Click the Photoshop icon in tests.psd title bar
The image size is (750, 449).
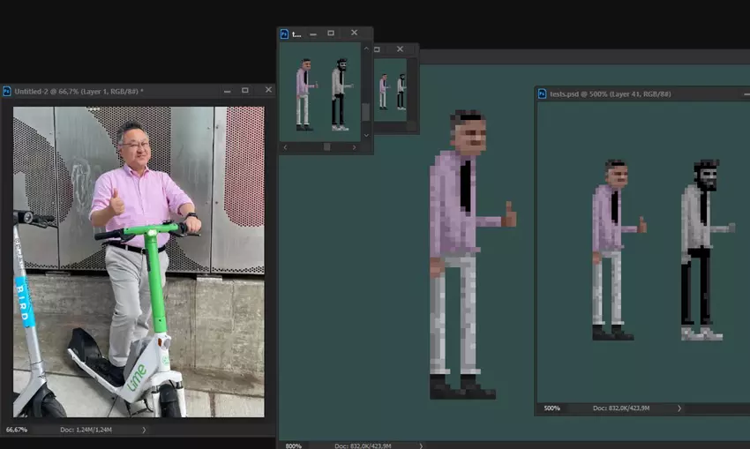click(542, 94)
